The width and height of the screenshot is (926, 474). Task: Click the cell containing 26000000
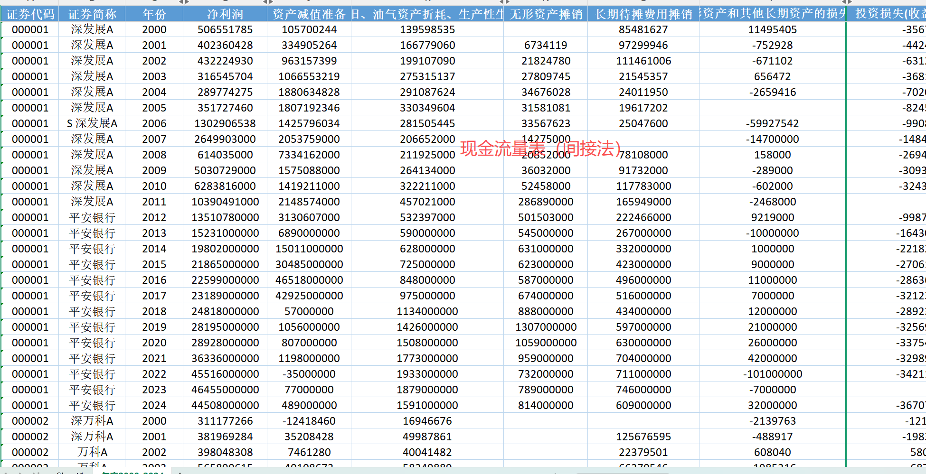(773, 343)
